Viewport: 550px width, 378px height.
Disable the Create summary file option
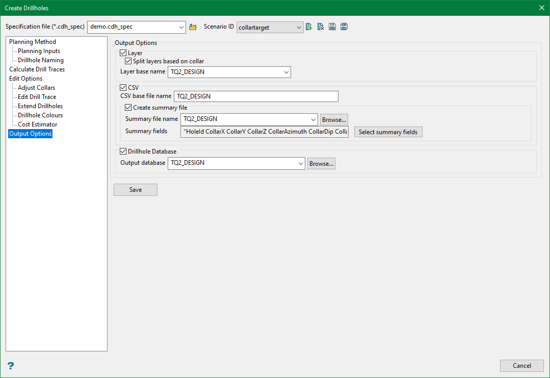pyautogui.click(x=128, y=108)
